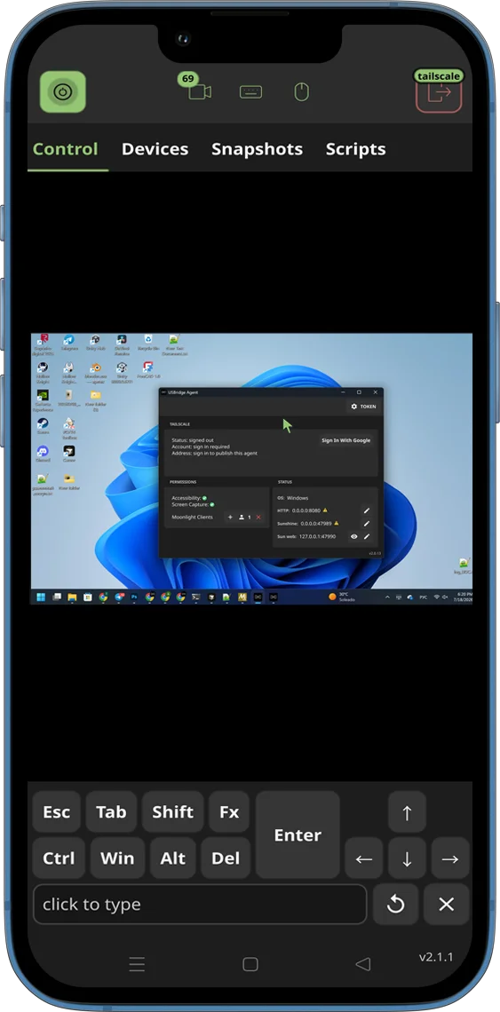Expand the system tray hidden icons chevron
Screen dimensions: 500x1012
pos(387,597)
